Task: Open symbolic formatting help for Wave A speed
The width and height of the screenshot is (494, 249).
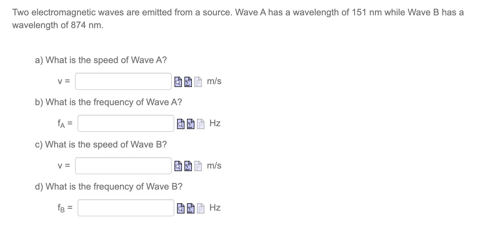Action: [x=188, y=82]
